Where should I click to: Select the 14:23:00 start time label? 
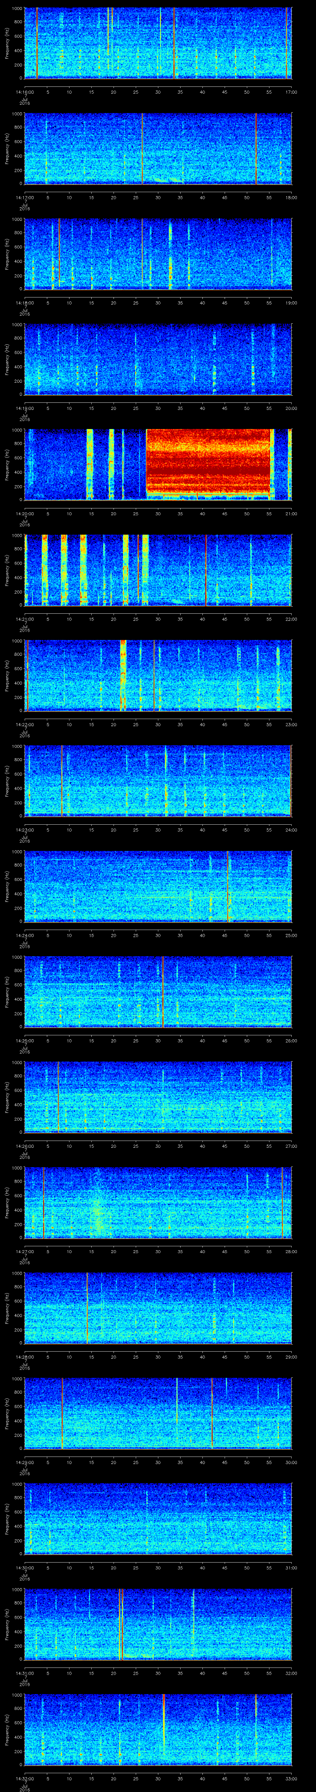[x=24, y=830]
